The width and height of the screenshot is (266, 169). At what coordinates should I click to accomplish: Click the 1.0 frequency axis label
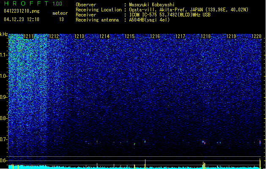tap(4, 76)
